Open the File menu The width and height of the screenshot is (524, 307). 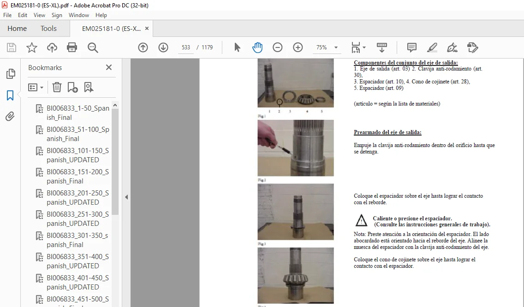pyautogui.click(x=7, y=15)
